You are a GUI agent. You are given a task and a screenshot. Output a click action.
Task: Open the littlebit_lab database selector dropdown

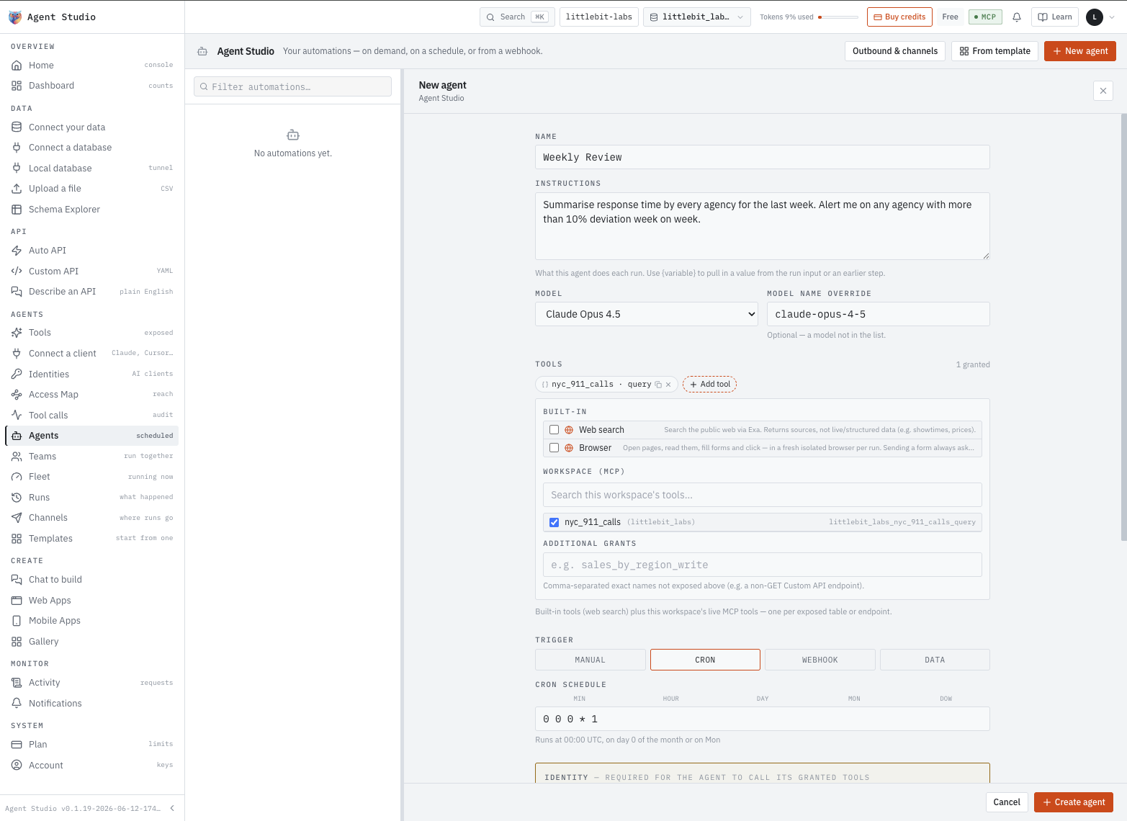(x=697, y=17)
